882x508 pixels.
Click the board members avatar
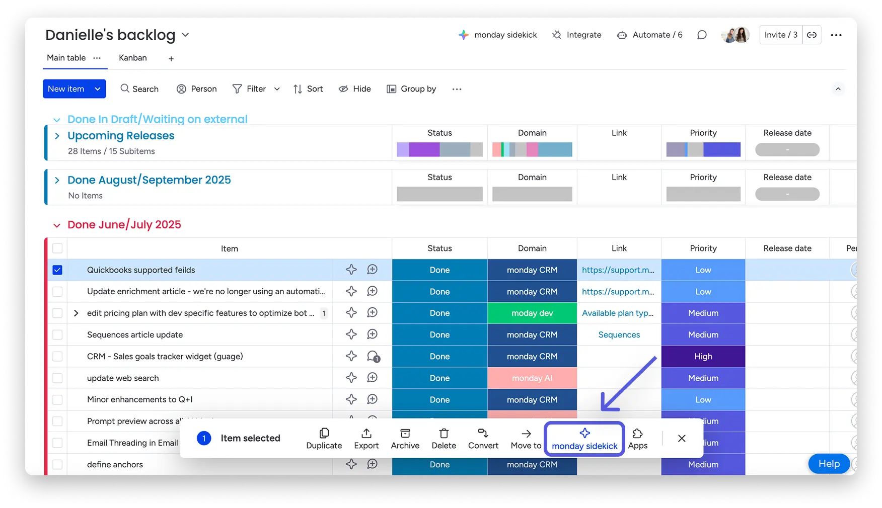(x=736, y=35)
